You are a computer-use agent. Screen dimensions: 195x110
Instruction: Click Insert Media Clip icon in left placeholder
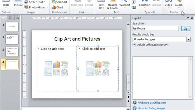tap(64, 72)
